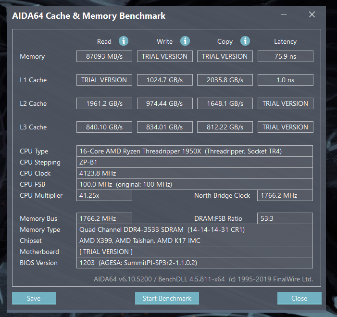Click the Memory Type label
The width and height of the screenshot is (337, 317).
40,229
